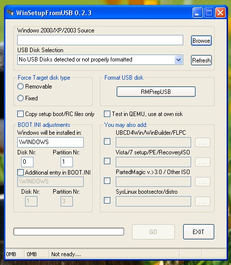Viewport: 231px width, 265px height.
Task: Click the additional Partition Nr field showing 3
Action: 66,201
